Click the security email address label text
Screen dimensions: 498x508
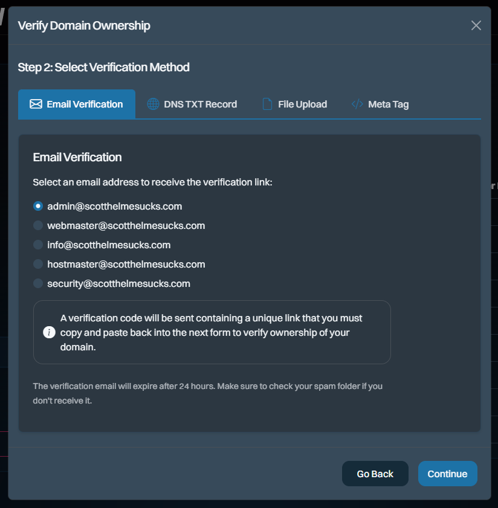[118, 283]
